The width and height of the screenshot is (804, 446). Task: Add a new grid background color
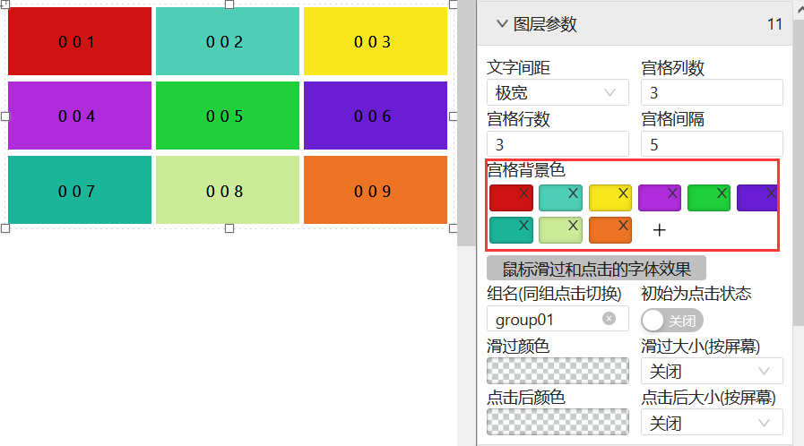point(659,230)
